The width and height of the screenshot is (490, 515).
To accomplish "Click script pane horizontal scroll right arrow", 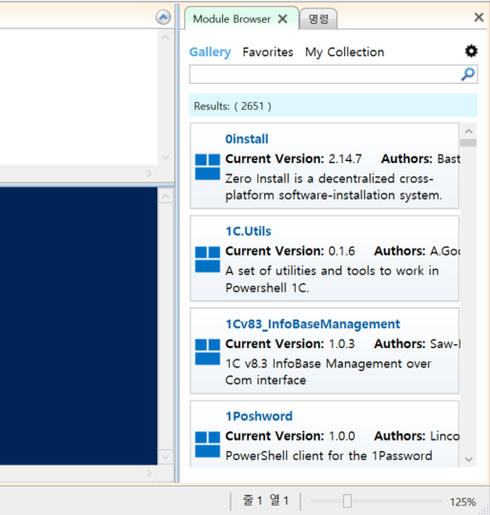I will (150, 173).
